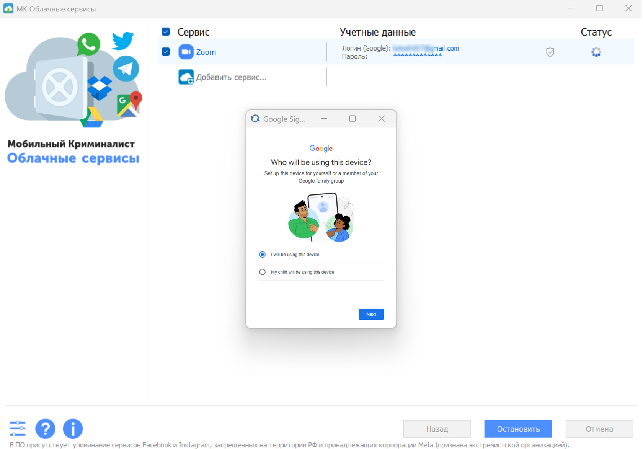Screen dimensions: 643x449
Task: Click the refresh icon in Google Sign-in title
Action: (255, 119)
